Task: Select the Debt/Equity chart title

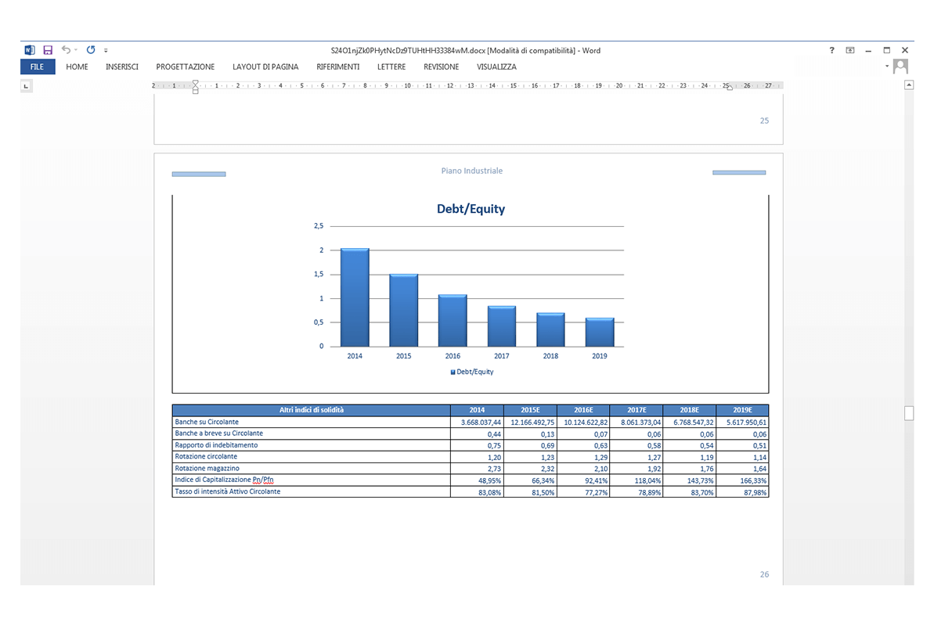Action: tap(471, 209)
